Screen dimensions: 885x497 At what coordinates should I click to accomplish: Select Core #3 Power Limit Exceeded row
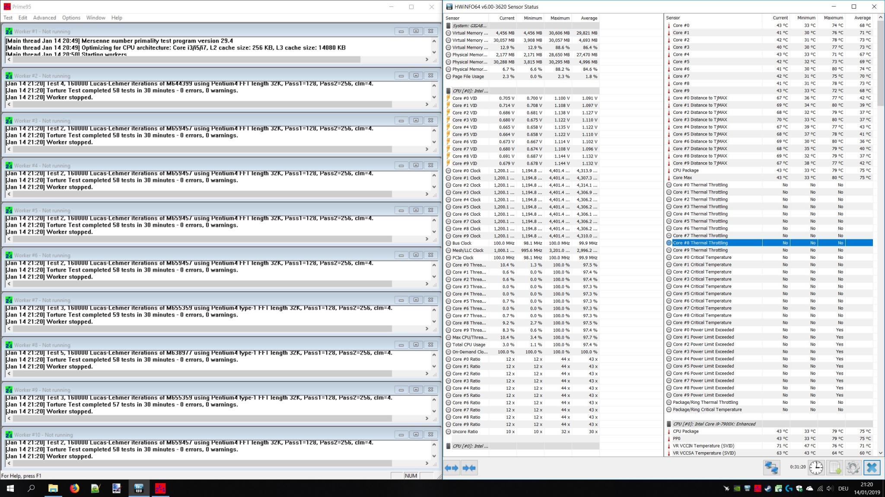tap(769, 352)
